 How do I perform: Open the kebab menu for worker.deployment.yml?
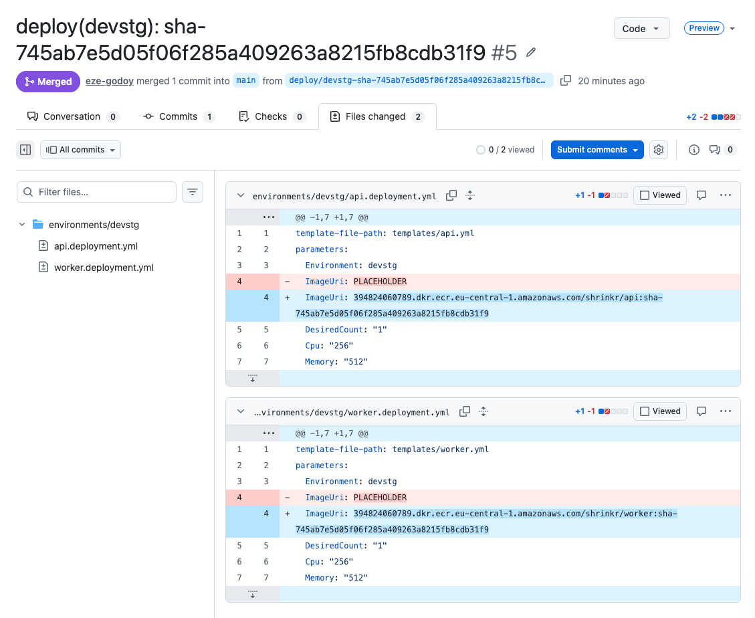click(x=726, y=411)
